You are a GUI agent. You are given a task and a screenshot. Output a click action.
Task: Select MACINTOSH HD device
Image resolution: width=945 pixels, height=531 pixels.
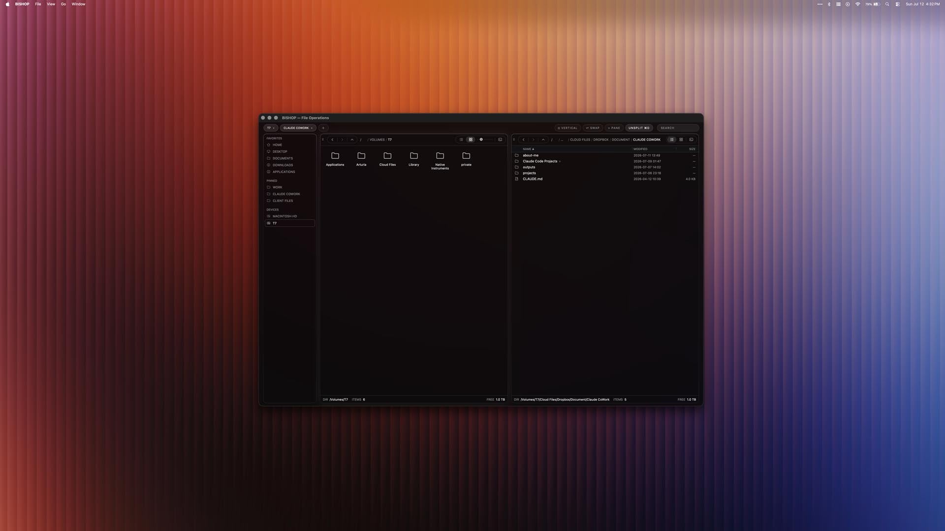[289, 216]
